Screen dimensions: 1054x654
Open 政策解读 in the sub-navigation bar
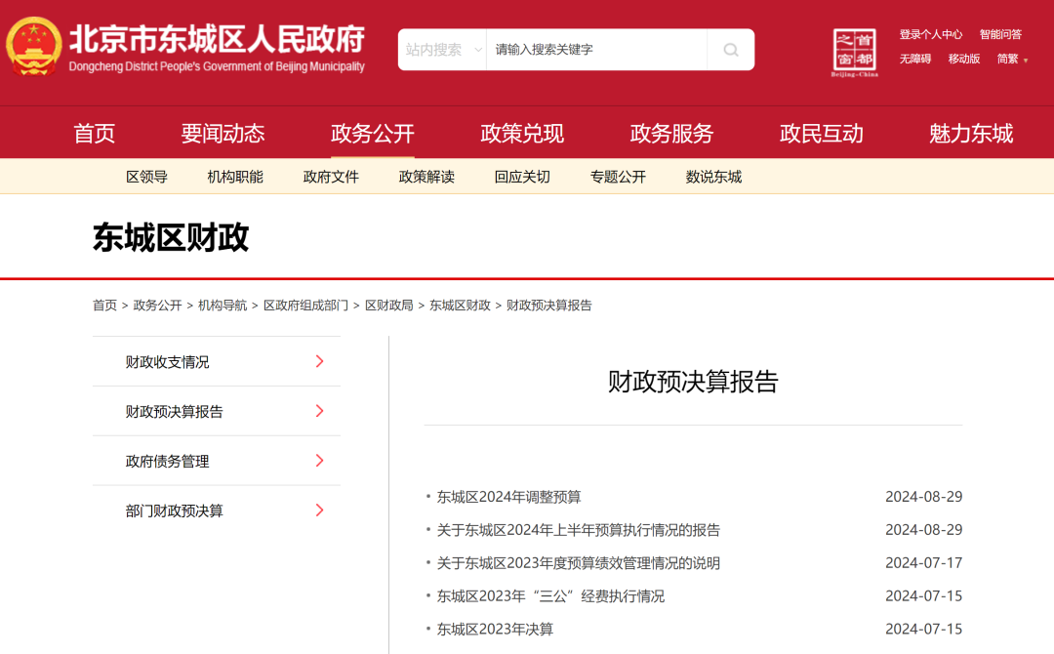point(426,177)
